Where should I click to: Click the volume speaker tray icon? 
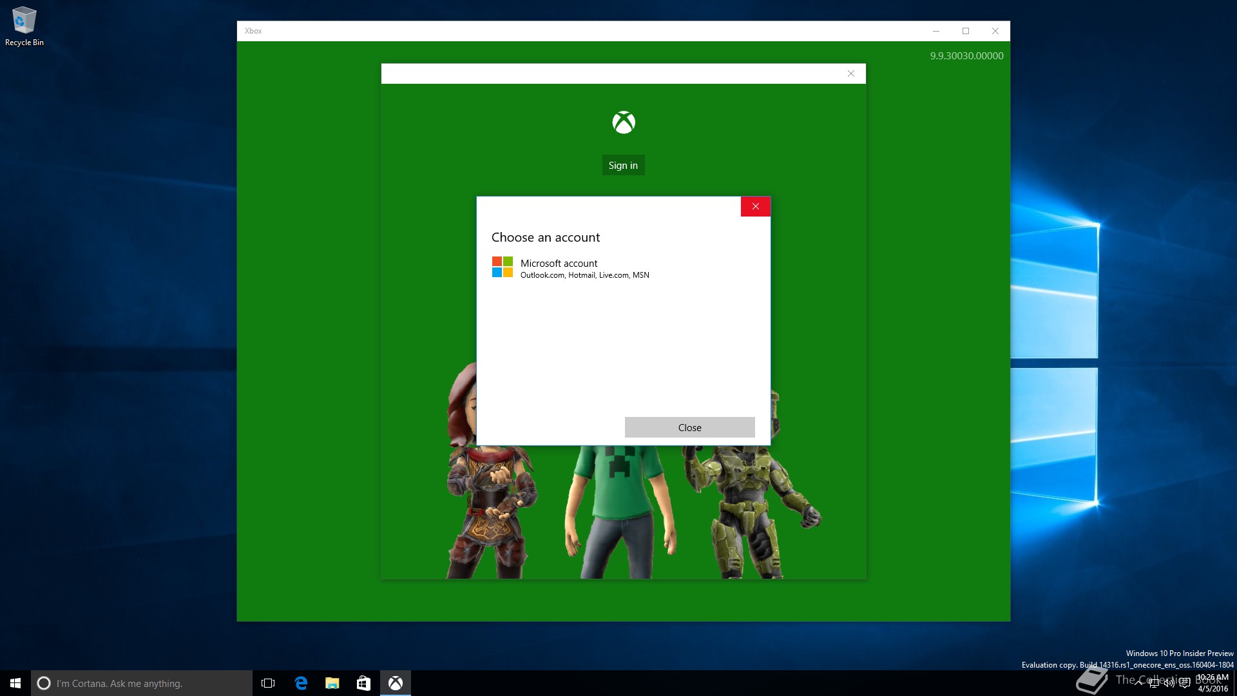[1169, 683]
